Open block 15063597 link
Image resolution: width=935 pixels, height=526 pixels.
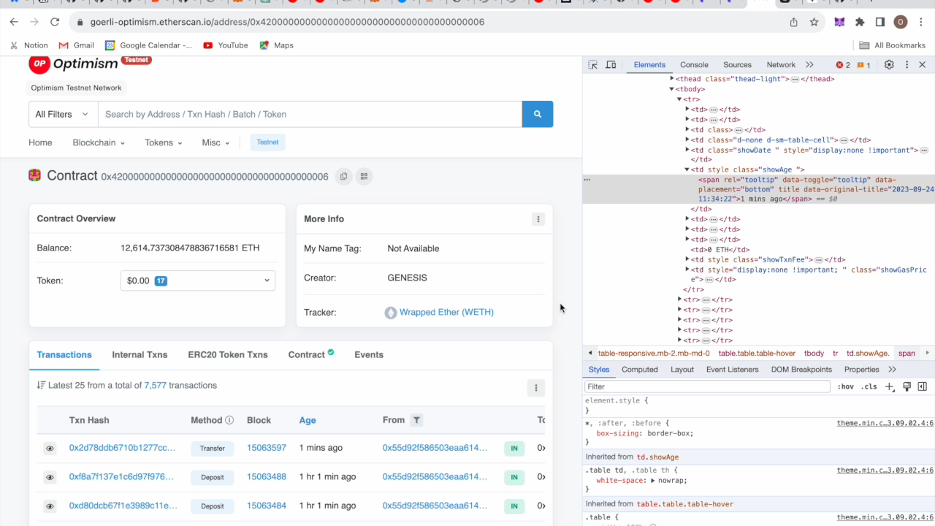pyautogui.click(x=267, y=448)
